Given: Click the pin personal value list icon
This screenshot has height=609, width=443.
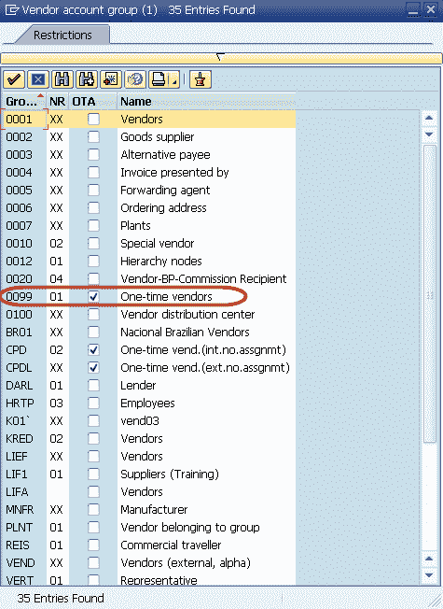Looking at the screenshot, I should (201, 79).
